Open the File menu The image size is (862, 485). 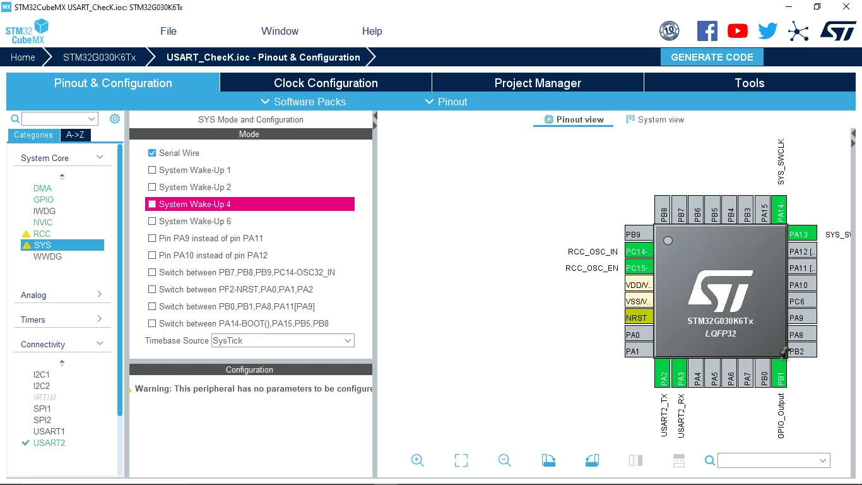[168, 31]
